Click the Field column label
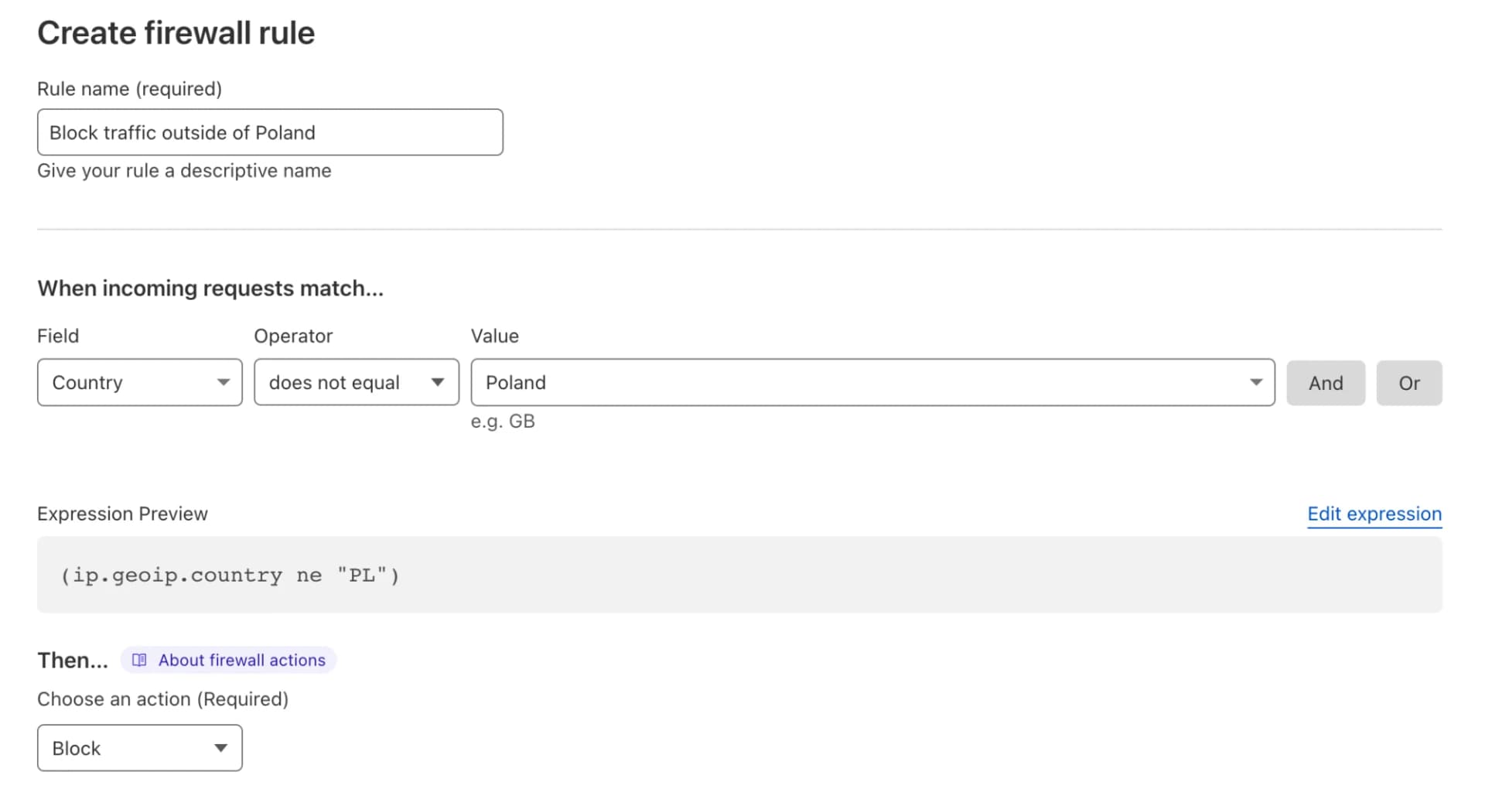 [58, 336]
